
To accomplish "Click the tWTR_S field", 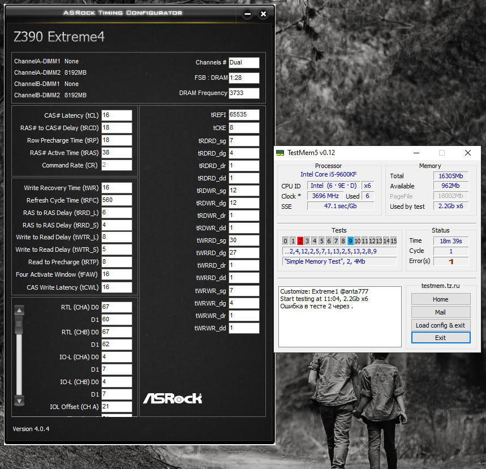I will coord(117,249).
